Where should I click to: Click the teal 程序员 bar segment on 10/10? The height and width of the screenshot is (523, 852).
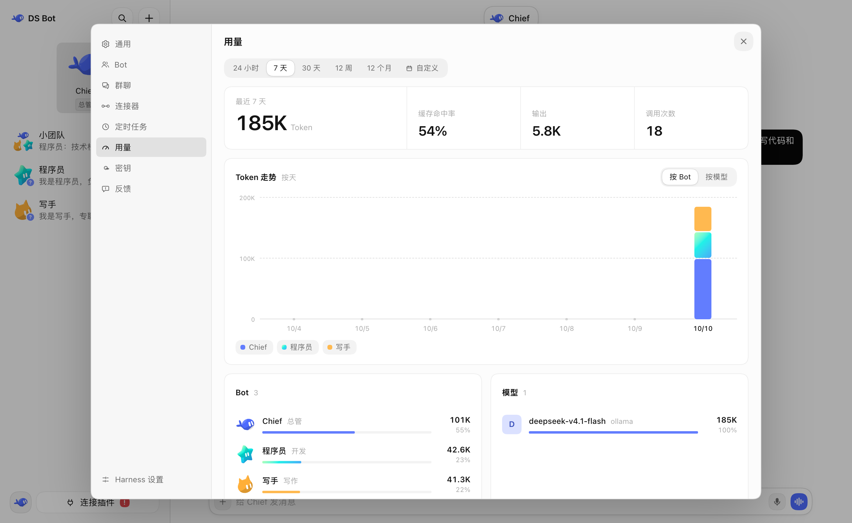703,245
